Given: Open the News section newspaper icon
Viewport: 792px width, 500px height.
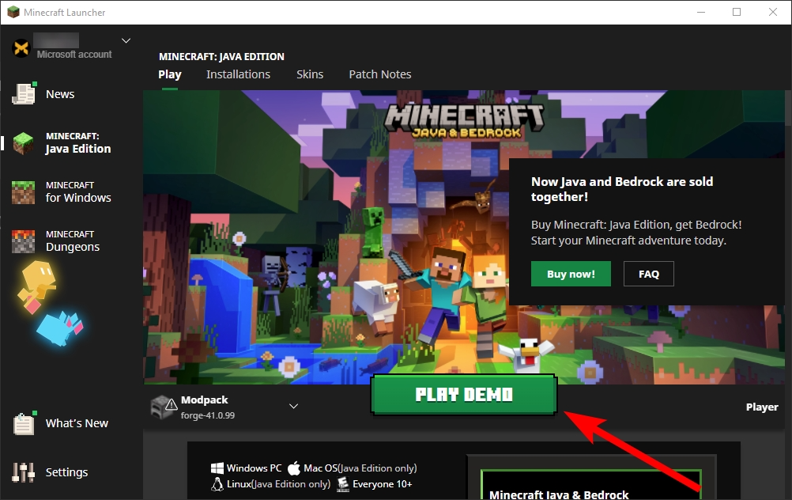Looking at the screenshot, I should pos(24,94).
